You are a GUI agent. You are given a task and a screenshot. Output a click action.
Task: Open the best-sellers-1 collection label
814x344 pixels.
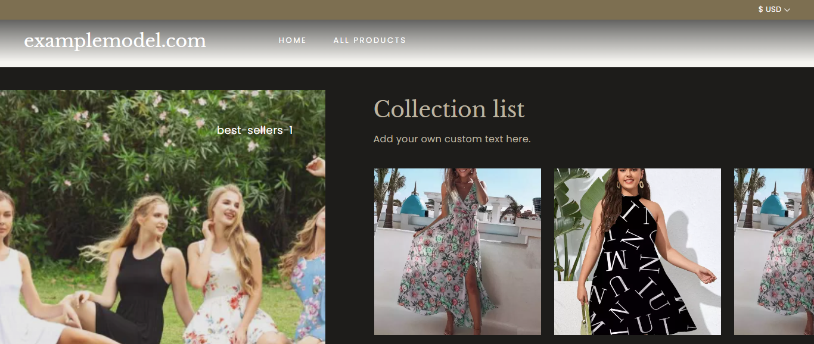[254, 130]
